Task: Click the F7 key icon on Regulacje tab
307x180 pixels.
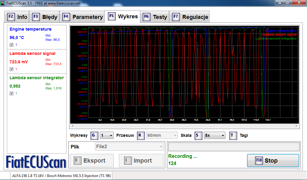Action: (175, 17)
